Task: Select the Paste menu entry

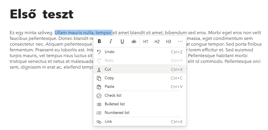Action: (x=110, y=87)
